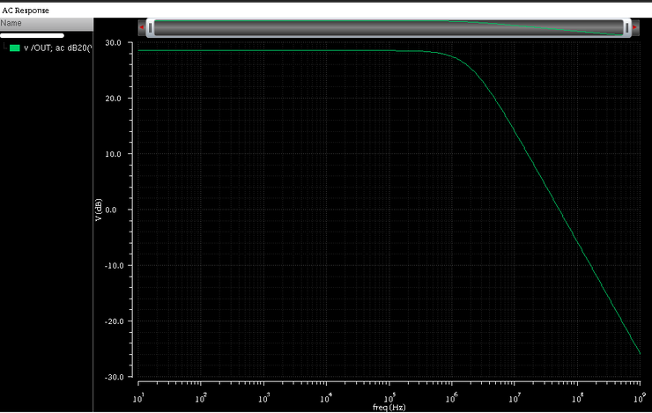This screenshot has width=652, height=413.
Task: Click the middle of the zoom overview bar
Action: tap(389, 28)
